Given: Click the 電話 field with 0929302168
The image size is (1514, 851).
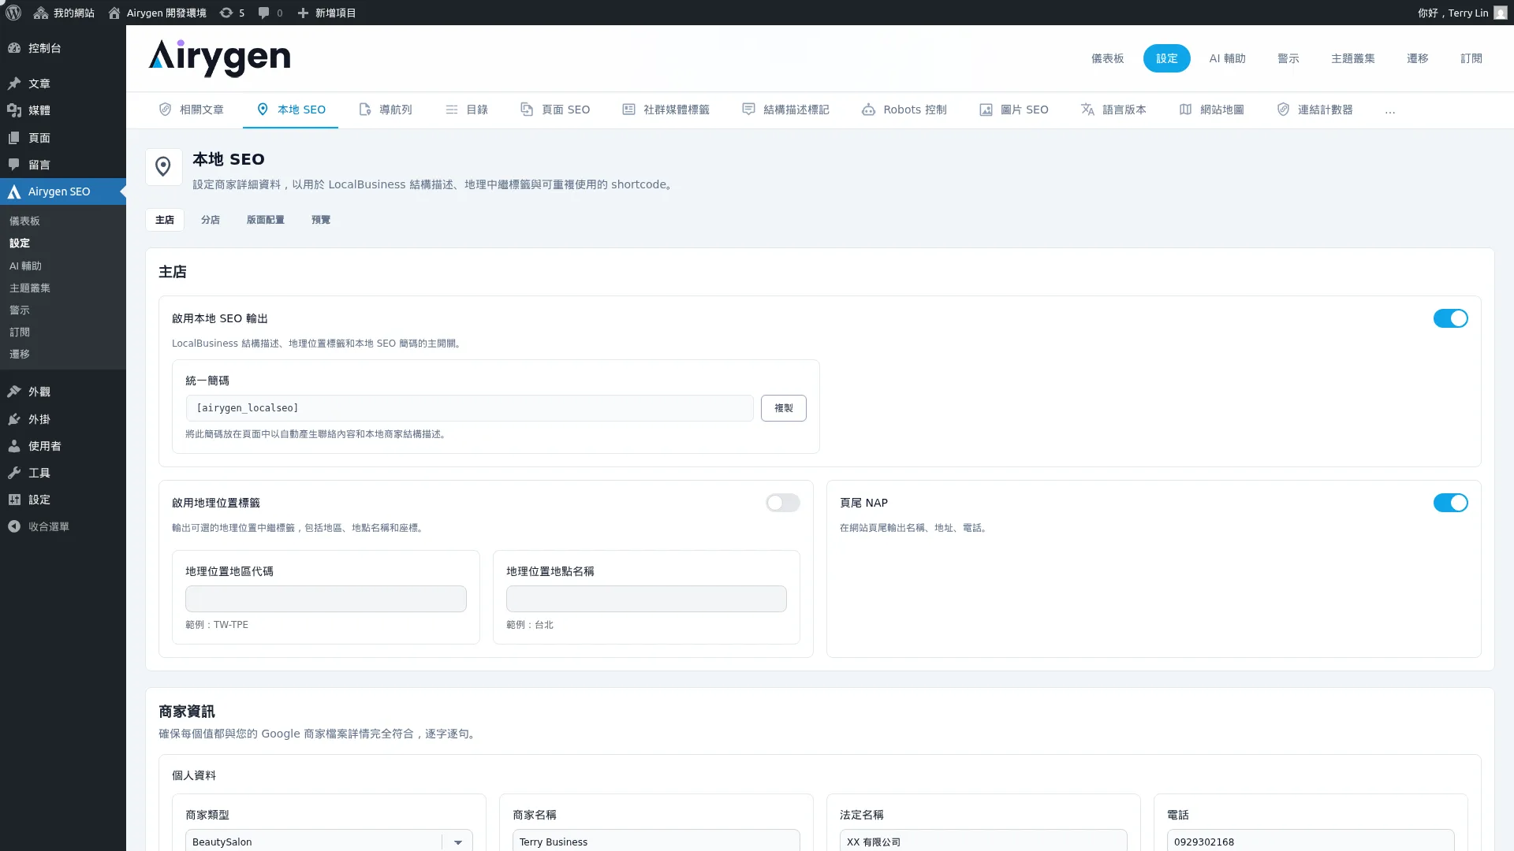Looking at the screenshot, I should click(1311, 842).
